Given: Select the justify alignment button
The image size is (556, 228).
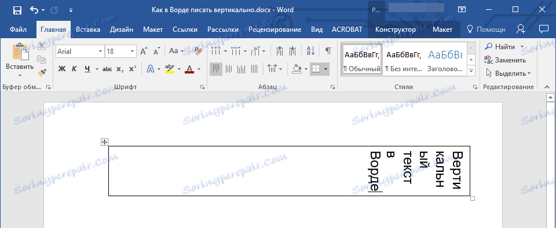Looking at the screenshot, I should pos(254,69).
